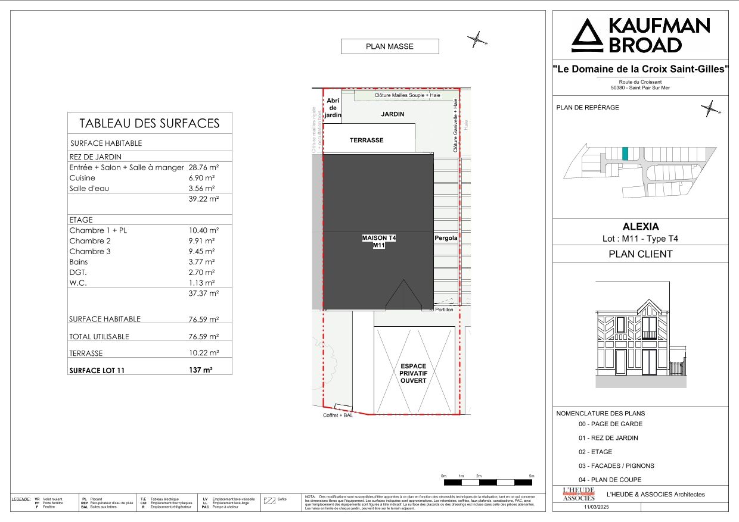Viewport: 739px width, 522px height.
Task: Open the 04 - PLAN DE COUPE link
Action: click(x=610, y=479)
